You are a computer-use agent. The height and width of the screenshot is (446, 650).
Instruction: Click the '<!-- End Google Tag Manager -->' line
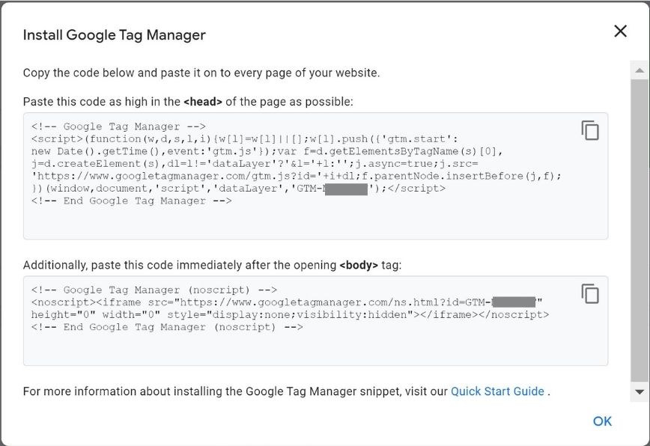(x=131, y=201)
